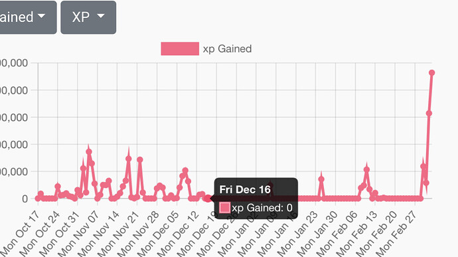The height and width of the screenshot is (257, 458).
Task: Open the partially visible Gained dropdown
Action: [28, 17]
